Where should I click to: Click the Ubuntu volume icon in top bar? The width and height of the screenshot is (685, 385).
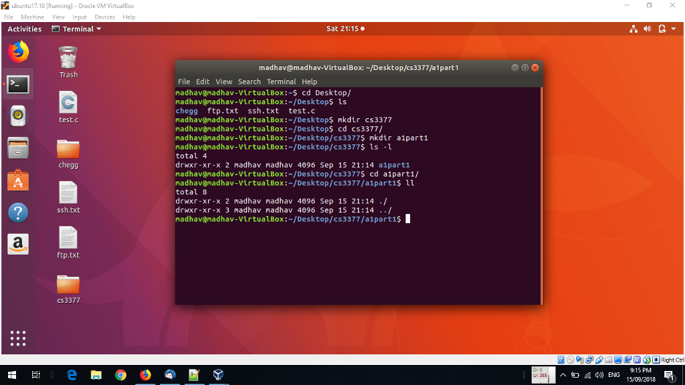(x=648, y=29)
